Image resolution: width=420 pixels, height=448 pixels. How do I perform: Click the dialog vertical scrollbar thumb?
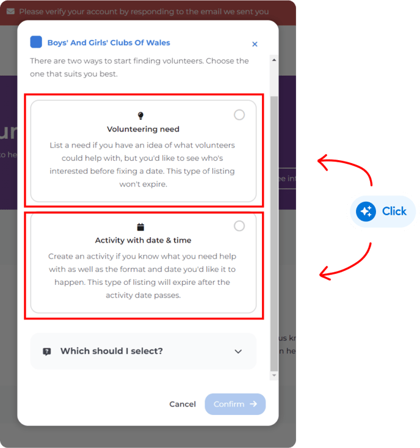point(274,233)
